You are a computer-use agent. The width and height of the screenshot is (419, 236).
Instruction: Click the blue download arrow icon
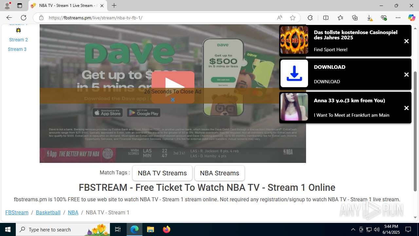tap(294, 73)
